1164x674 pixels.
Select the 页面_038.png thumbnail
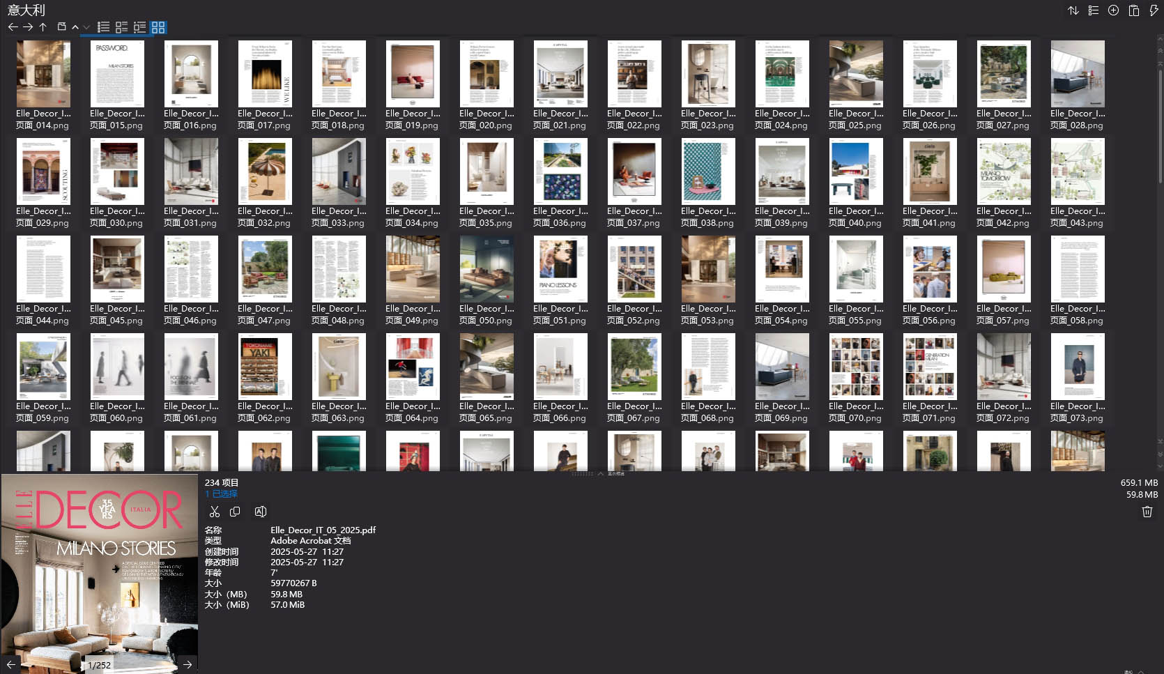(708, 171)
